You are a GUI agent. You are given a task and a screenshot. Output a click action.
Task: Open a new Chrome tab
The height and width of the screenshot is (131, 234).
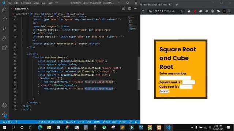pyautogui.click(x=177, y=5)
